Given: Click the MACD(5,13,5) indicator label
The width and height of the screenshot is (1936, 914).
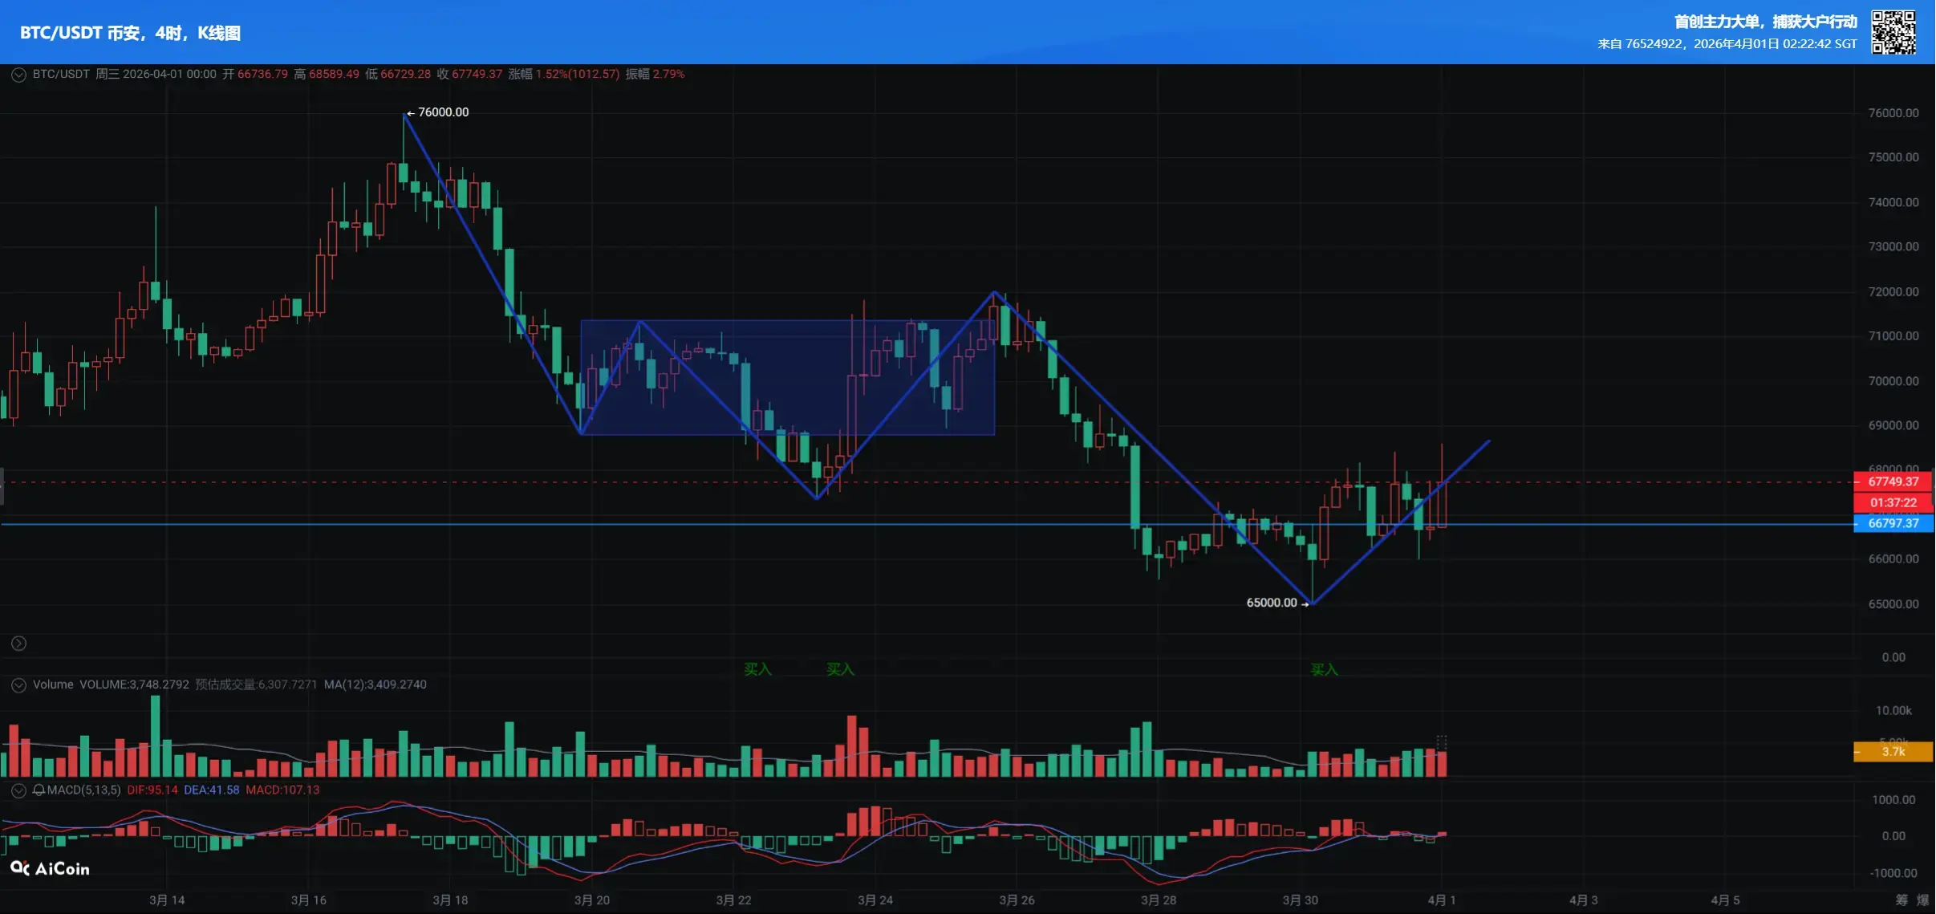Looking at the screenshot, I should 83,790.
